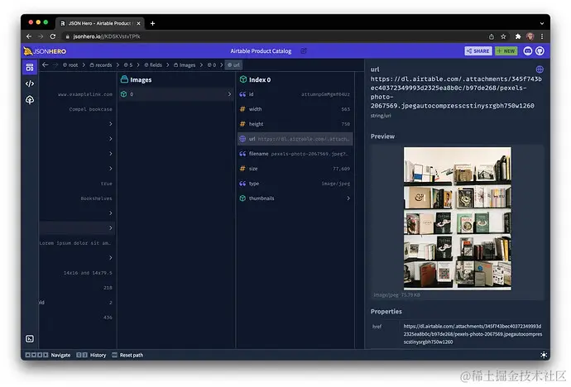Screen dimensions: 571x387
Task: Click the 14x16 and 14x79.5 value
Action: (88, 273)
